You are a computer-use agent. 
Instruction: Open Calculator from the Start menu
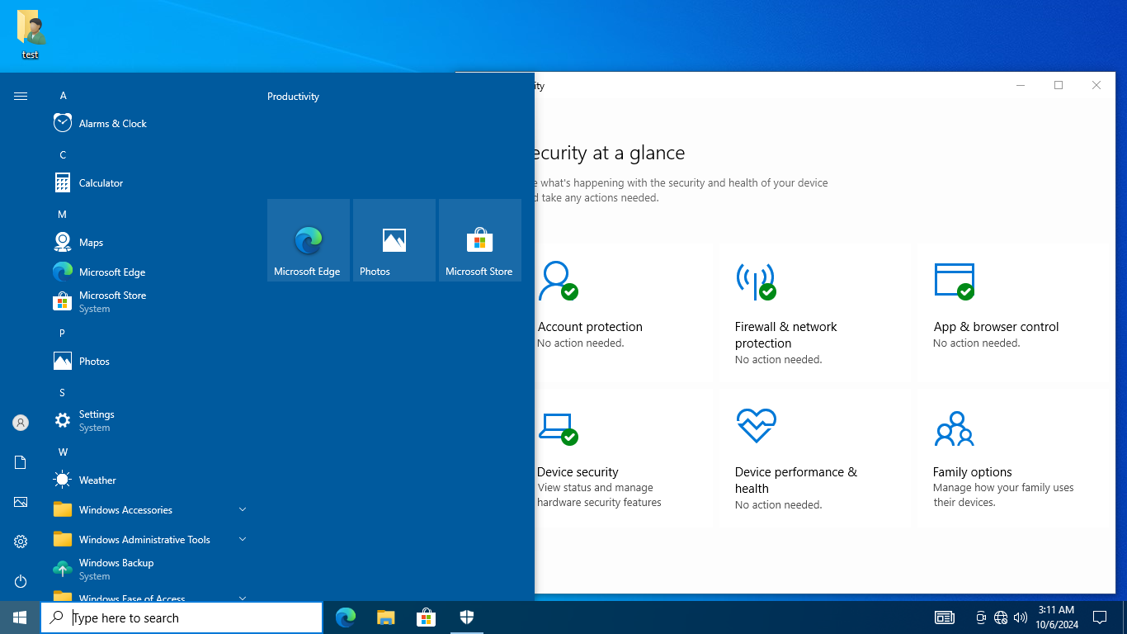(x=150, y=183)
